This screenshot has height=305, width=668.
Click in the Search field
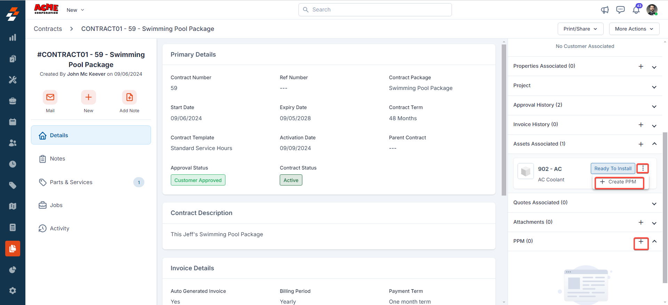pyautogui.click(x=375, y=10)
